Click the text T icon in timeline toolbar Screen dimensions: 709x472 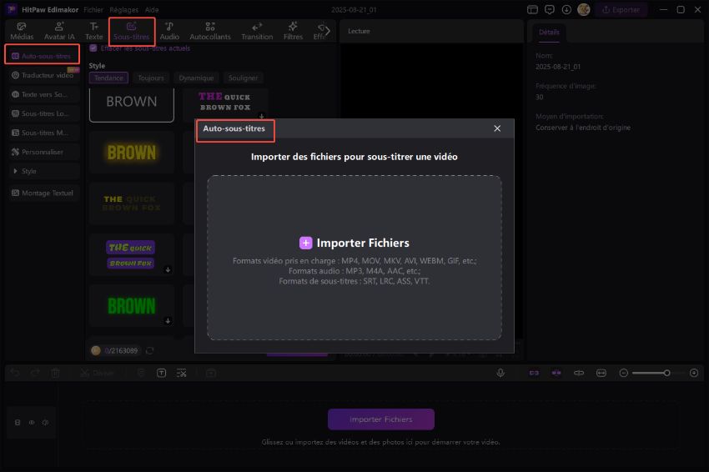pos(162,373)
